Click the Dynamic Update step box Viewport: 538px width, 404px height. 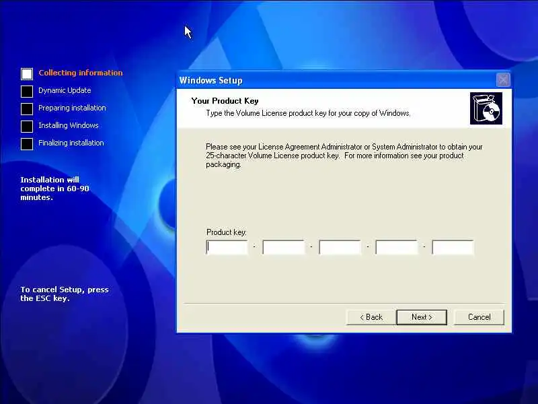(x=27, y=91)
